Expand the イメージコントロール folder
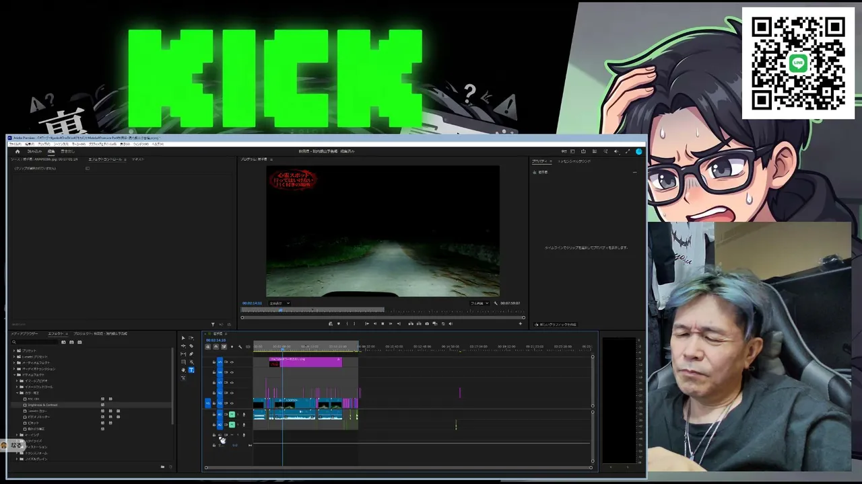 tap(18, 387)
